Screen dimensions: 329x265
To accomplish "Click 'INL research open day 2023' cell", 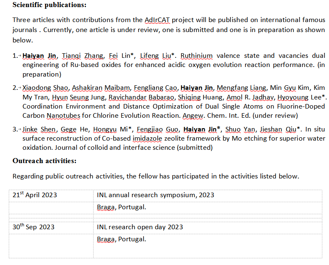I will [140, 227].
